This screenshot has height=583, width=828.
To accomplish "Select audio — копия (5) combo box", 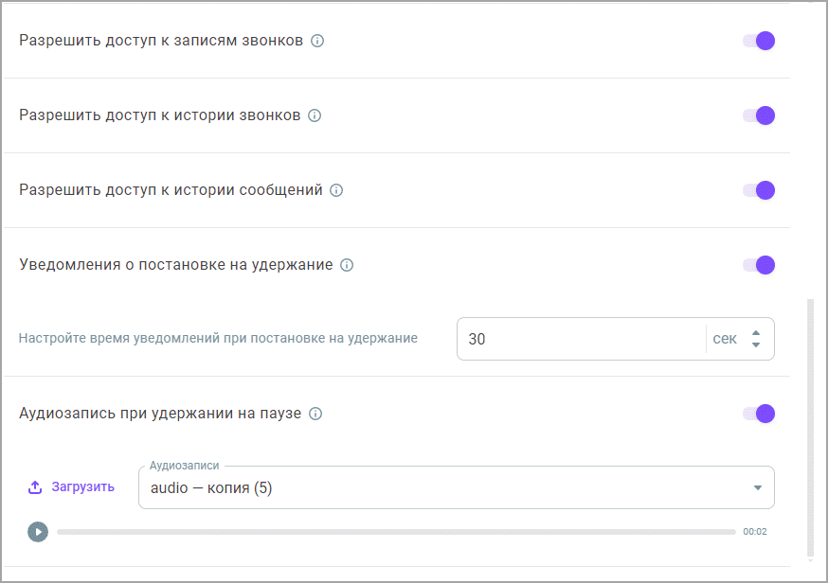I will pyautogui.click(x=457, y=487).
